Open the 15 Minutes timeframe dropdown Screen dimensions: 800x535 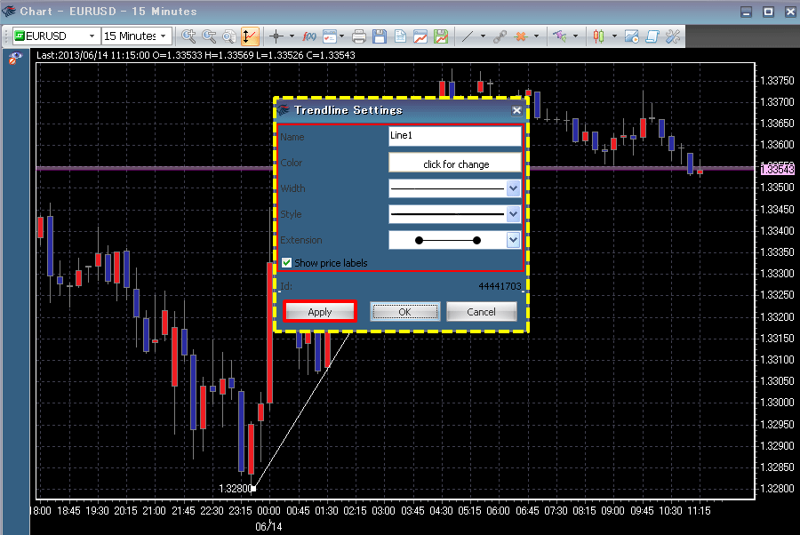click(164, 36)
